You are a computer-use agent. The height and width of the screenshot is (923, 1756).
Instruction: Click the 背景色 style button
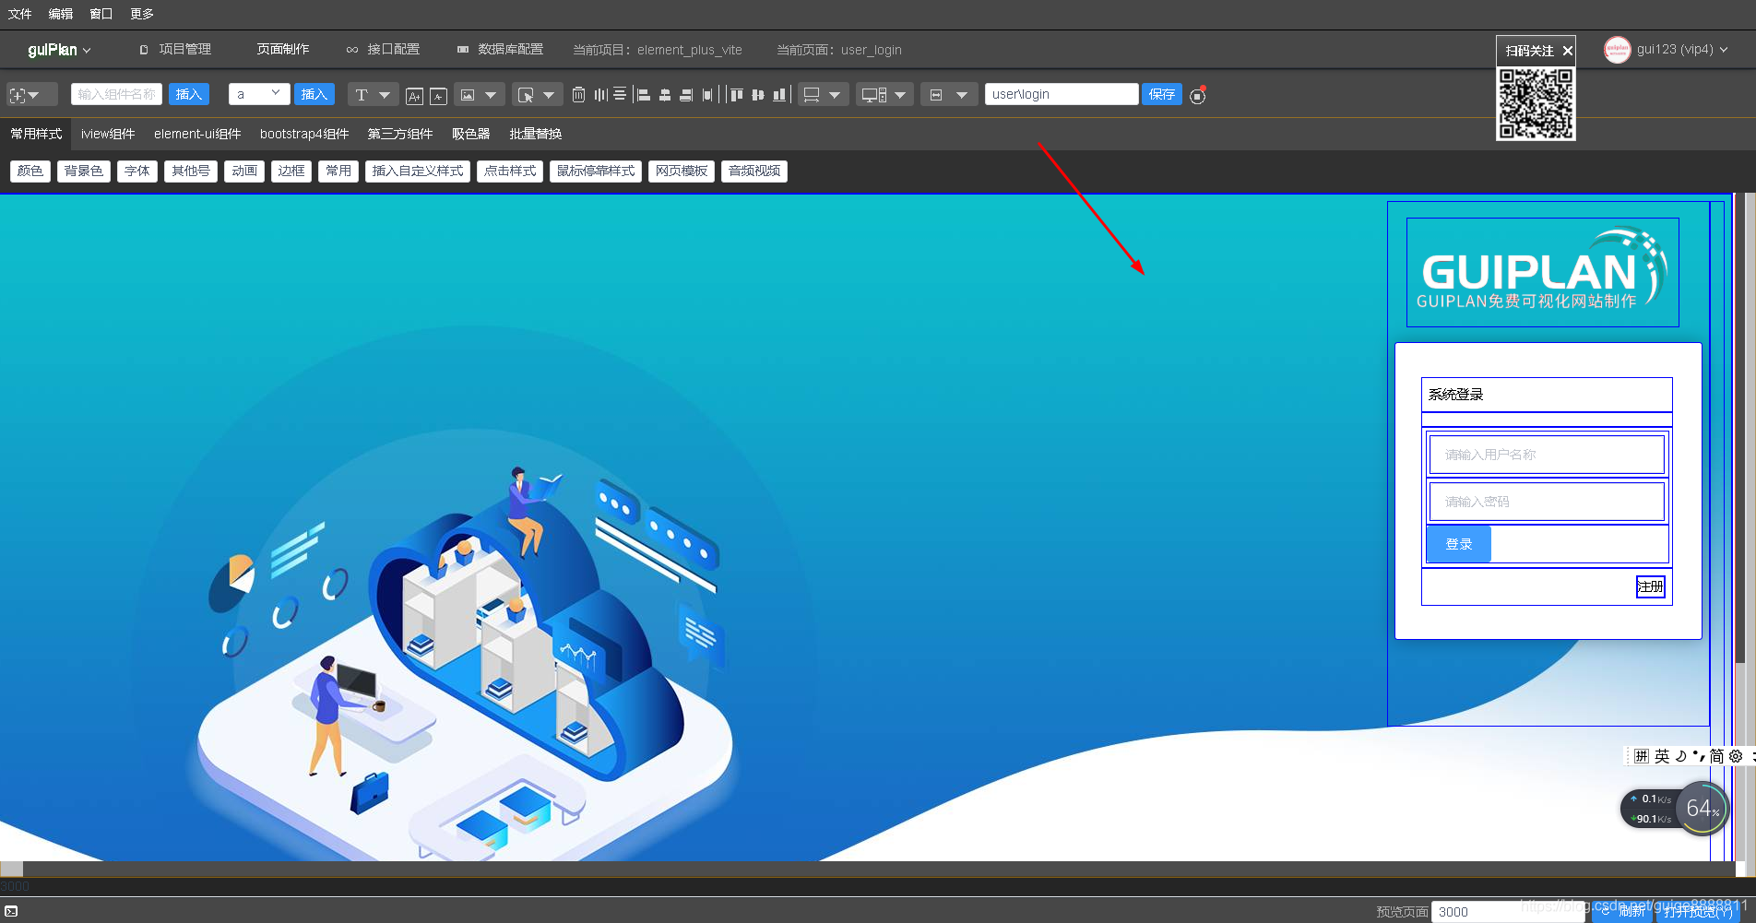(84, 171)
